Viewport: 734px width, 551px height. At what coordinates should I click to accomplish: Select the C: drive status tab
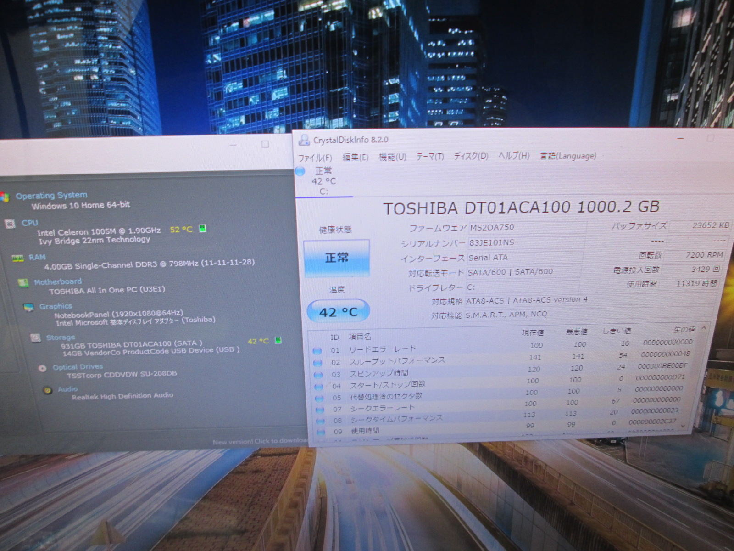pyautogui.click(x=323, y=181)
